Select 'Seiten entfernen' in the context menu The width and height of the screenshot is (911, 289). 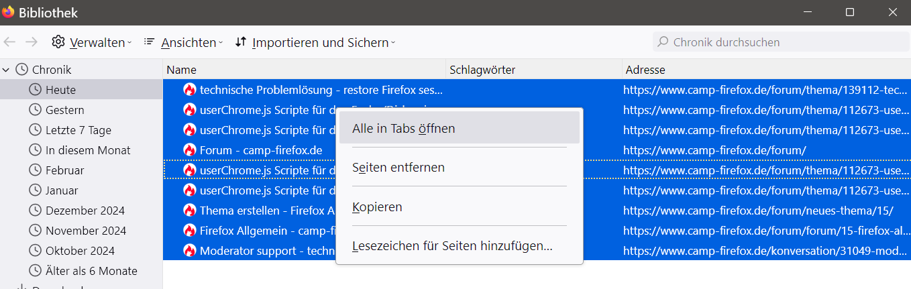pos(398,168)
